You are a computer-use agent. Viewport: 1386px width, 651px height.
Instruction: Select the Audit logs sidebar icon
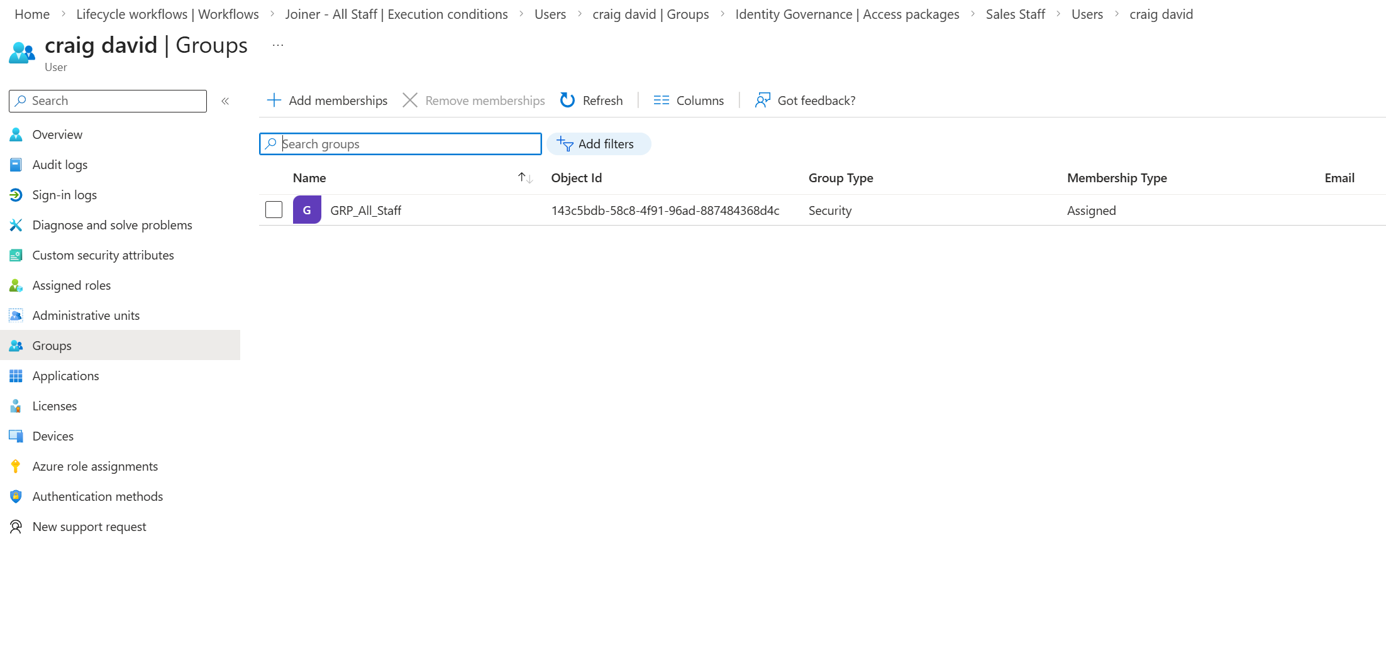(x=16, y=165)
